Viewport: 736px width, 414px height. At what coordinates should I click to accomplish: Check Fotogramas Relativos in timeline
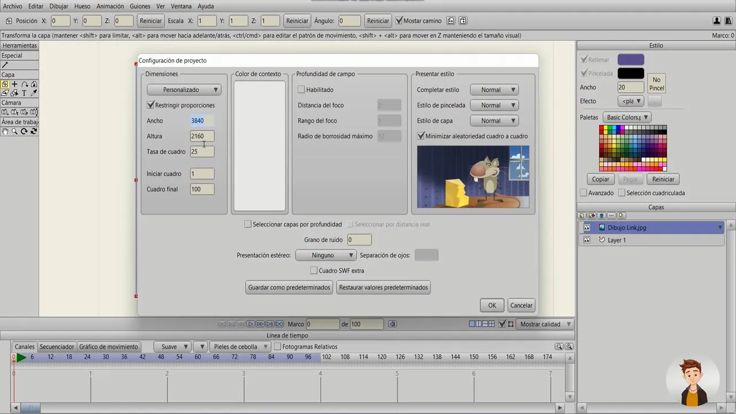[277, 347]
